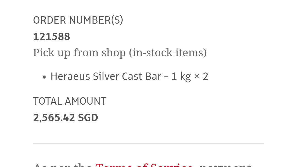The image size is (297, 167).
Task: Click the "As per the" text
Action: point(63,165)
